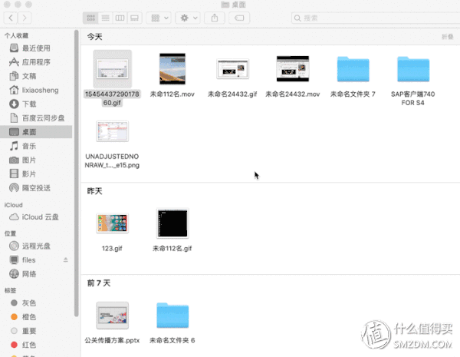Select the 1545443729017860.gif file thumbnail

(x=113, y=69)
